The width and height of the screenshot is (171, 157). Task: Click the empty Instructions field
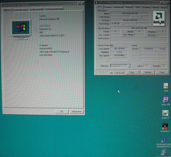(139, 39)
